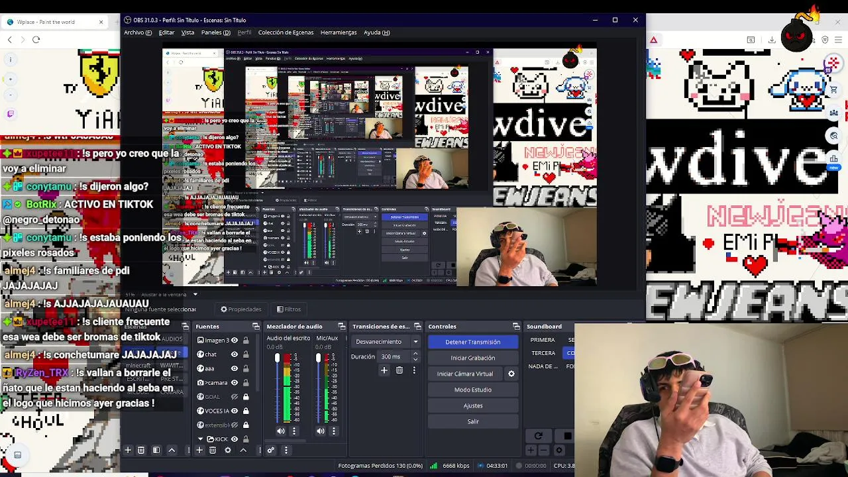Open audio mixer options menu dots

286,450
